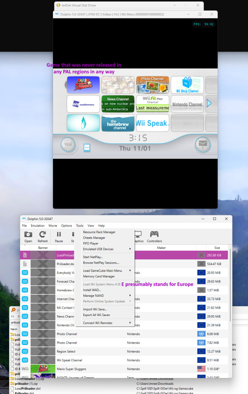The image size is (248, 394).
Task: Click the 20.93 MiB size cell
Action: pos(214,273)
